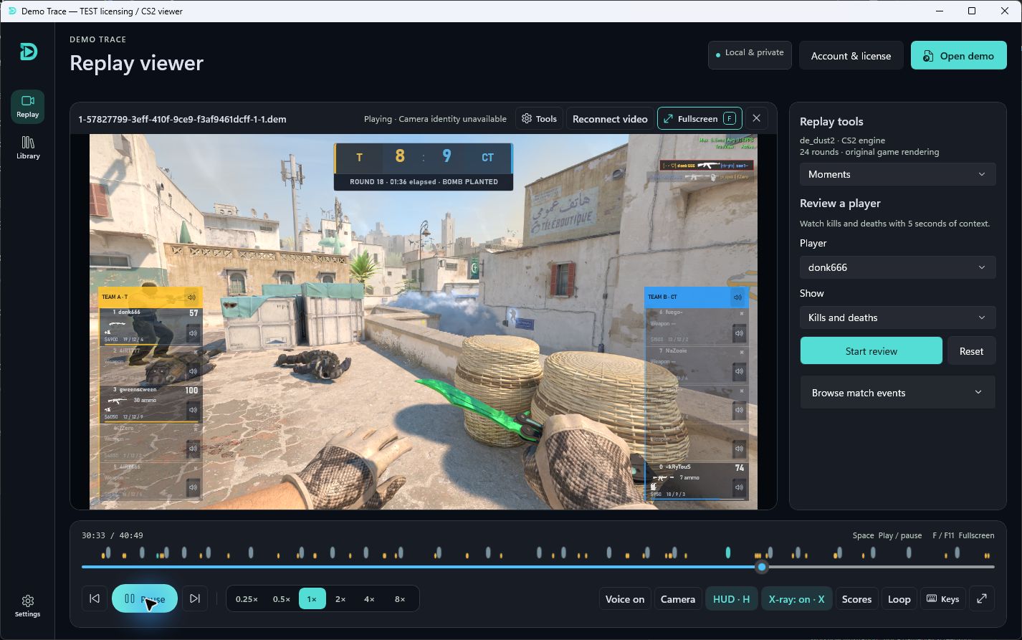
Task: Open the Camera options button
Action: [678, 598]
